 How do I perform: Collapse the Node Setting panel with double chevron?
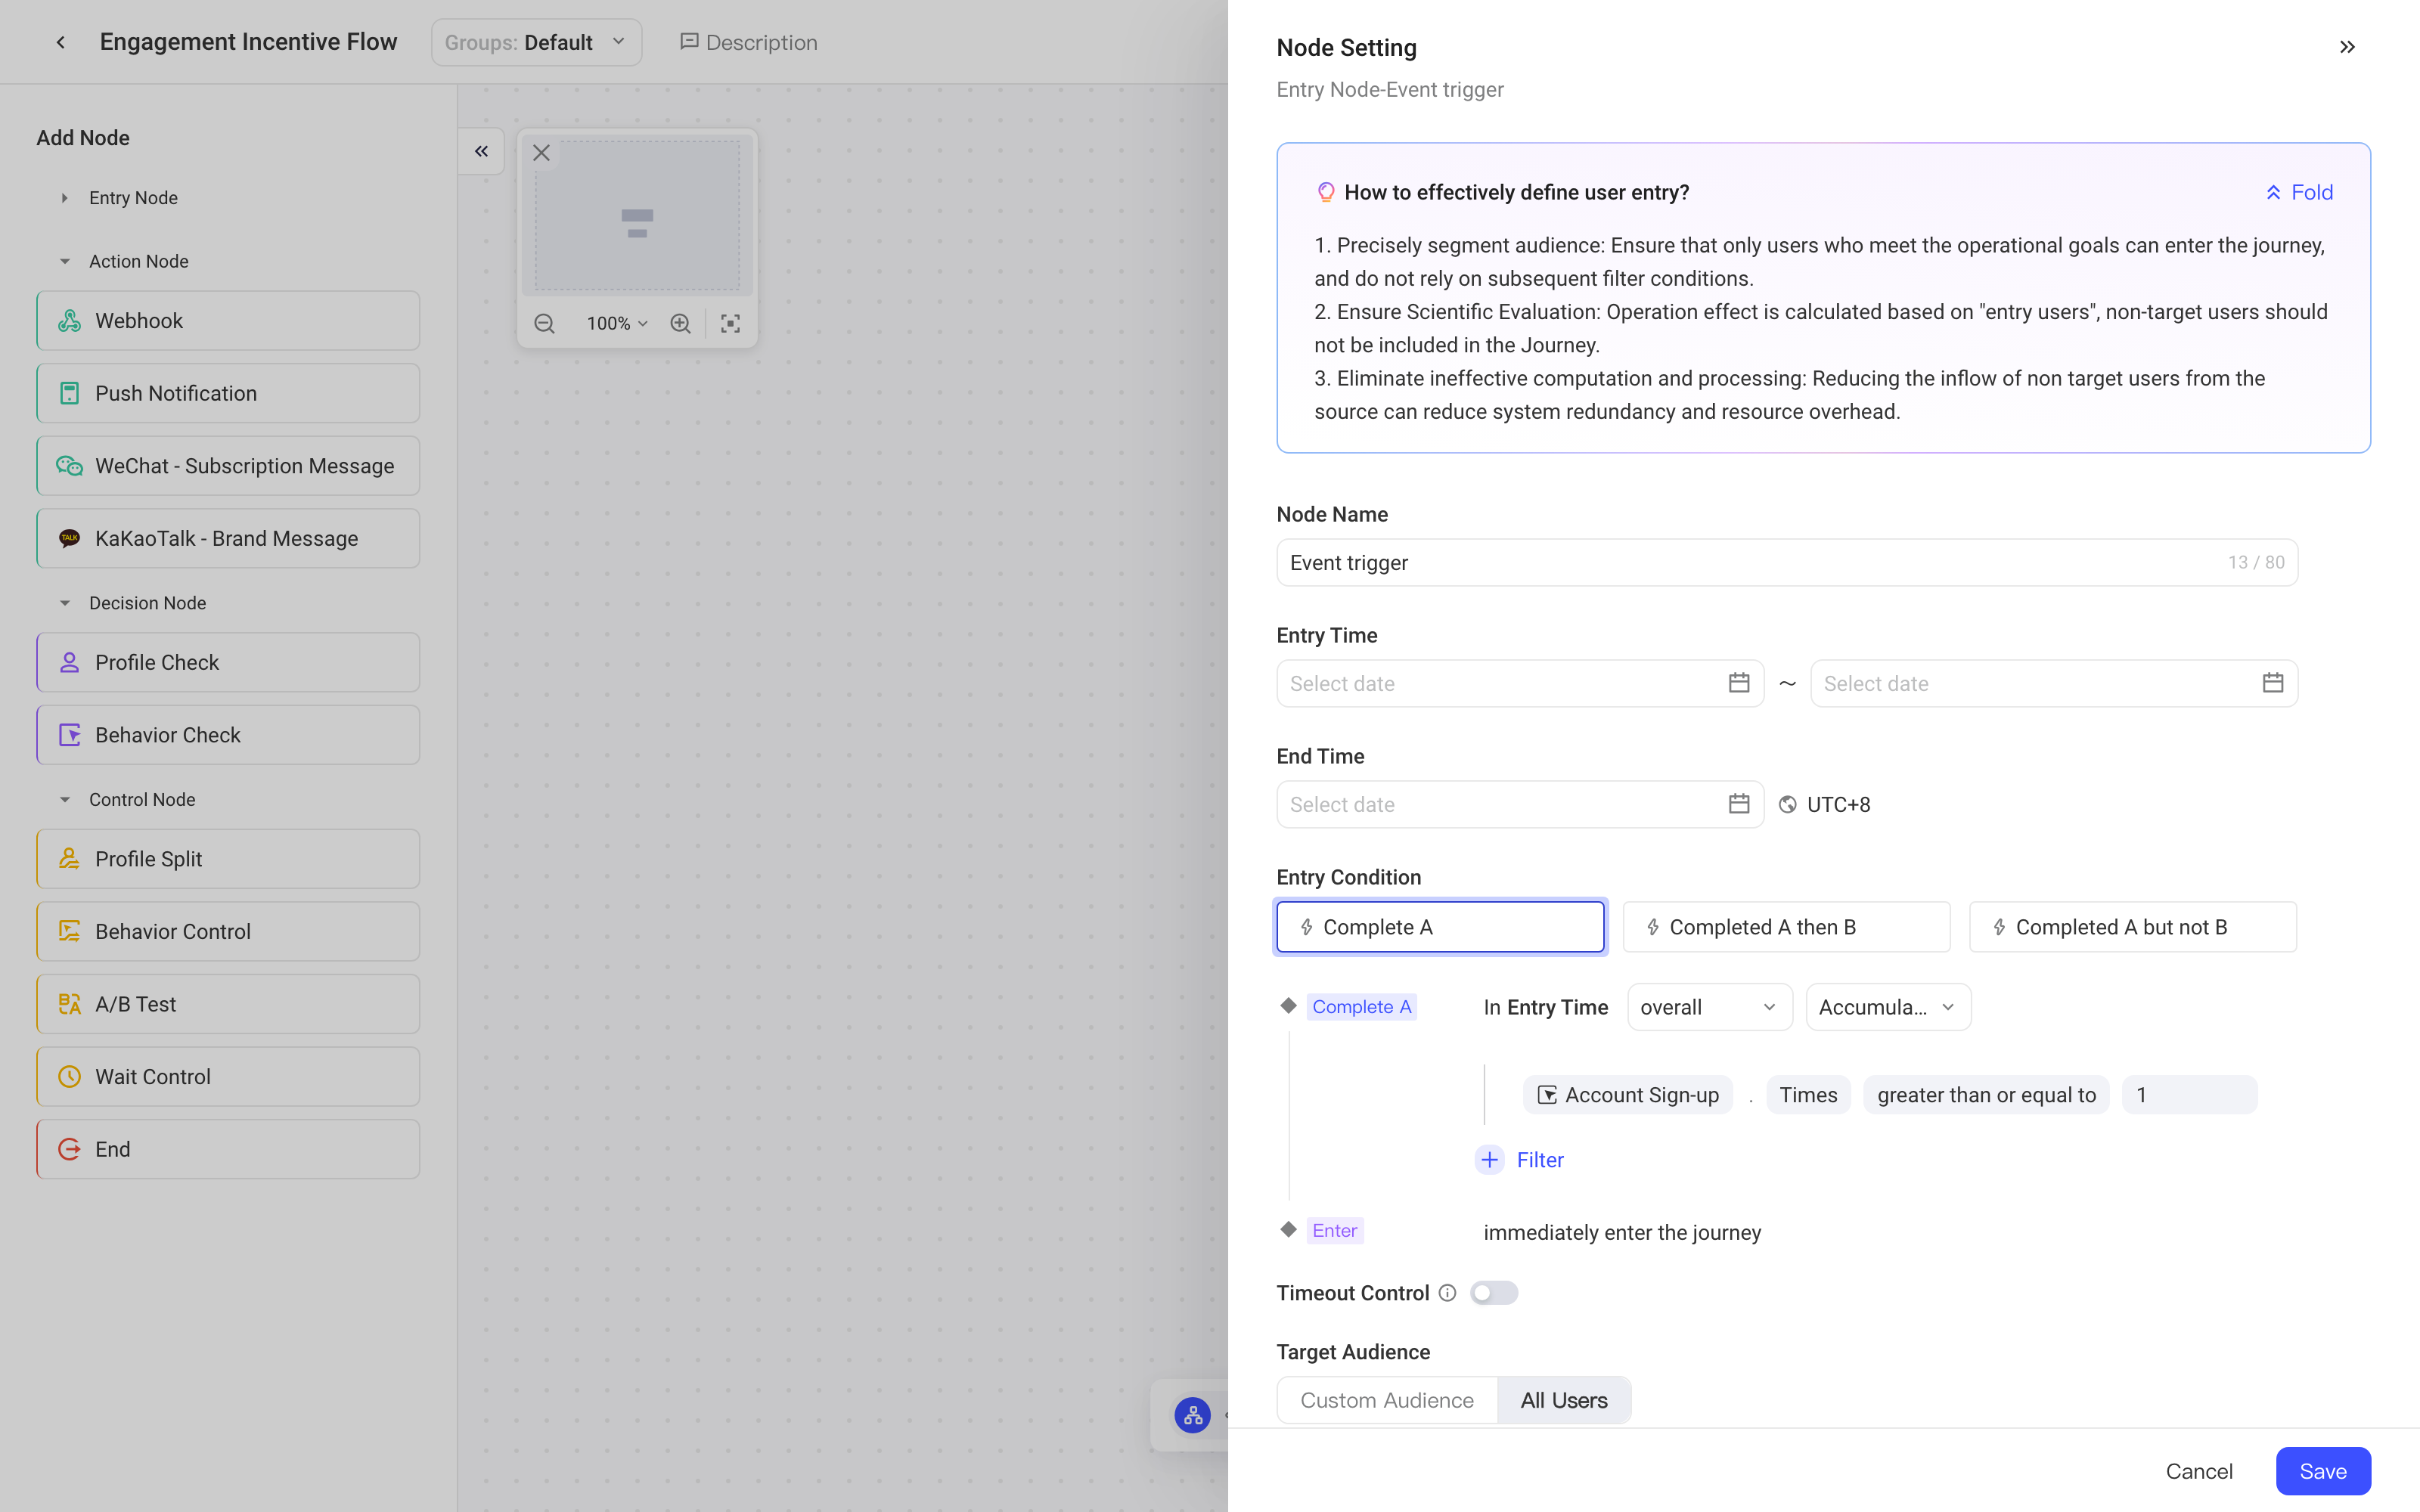(2347, 47)
